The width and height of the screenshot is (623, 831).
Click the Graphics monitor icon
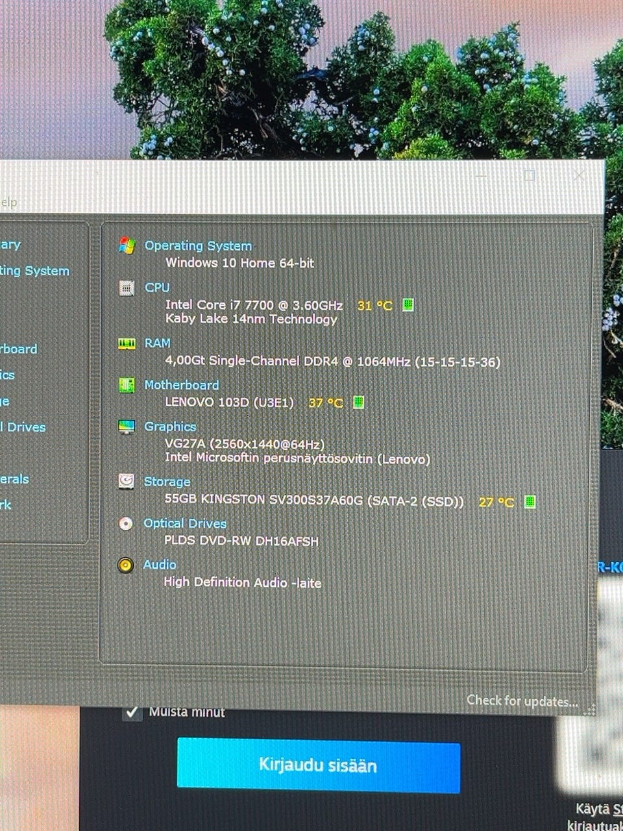[x=127, y=427]
